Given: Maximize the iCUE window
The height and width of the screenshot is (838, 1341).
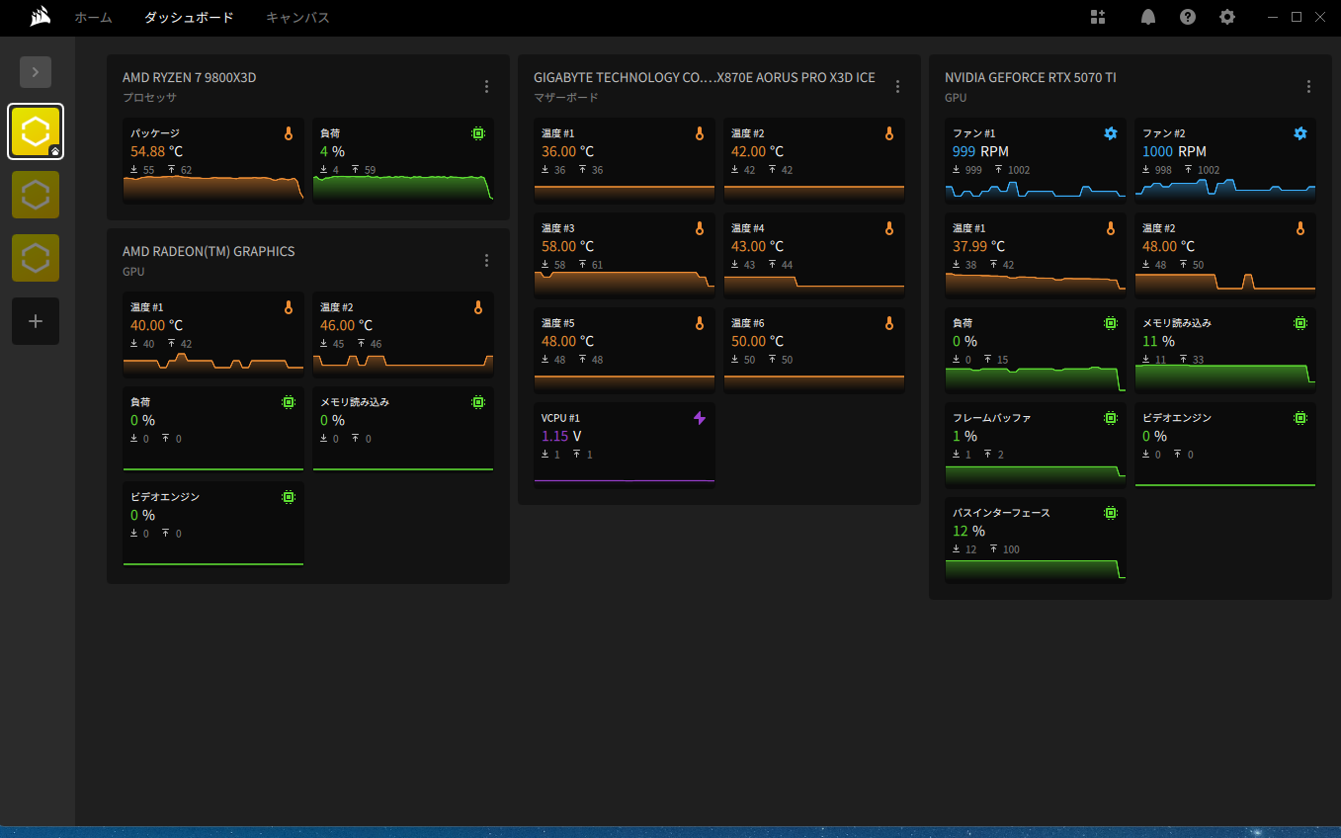Looking at the screenshot, I should coord(1297,17).
